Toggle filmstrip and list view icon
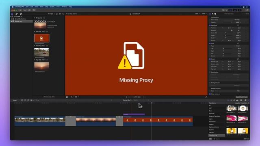This screenshot has width=260, height=146. [57, 14]
